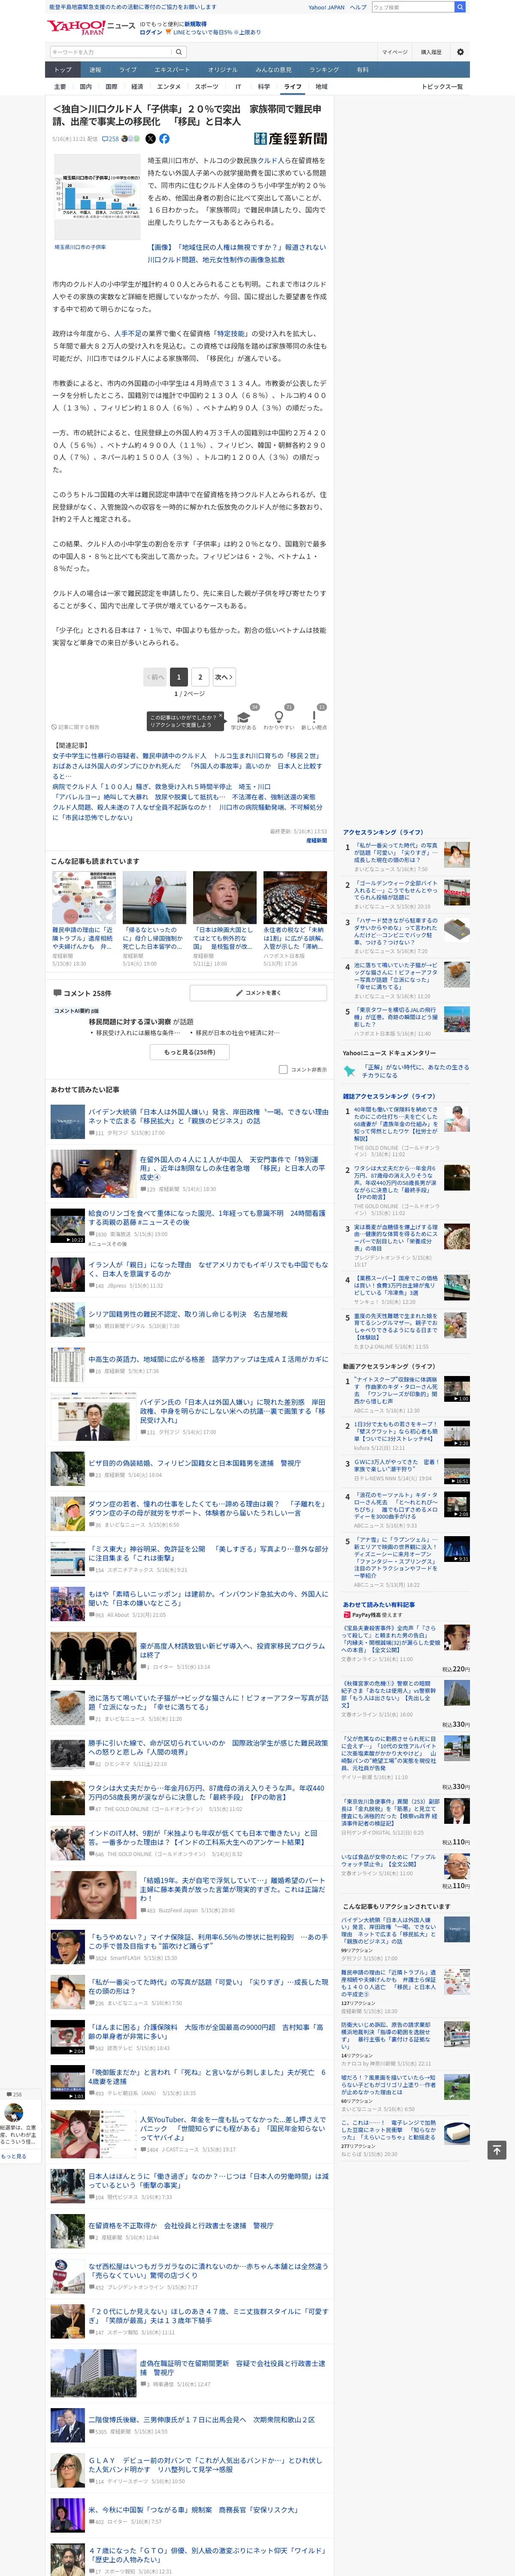Viewport: 515px width, 2576px height.
Task: Open the 【画像】地域住民の人権 link
Action: point(237,253)
